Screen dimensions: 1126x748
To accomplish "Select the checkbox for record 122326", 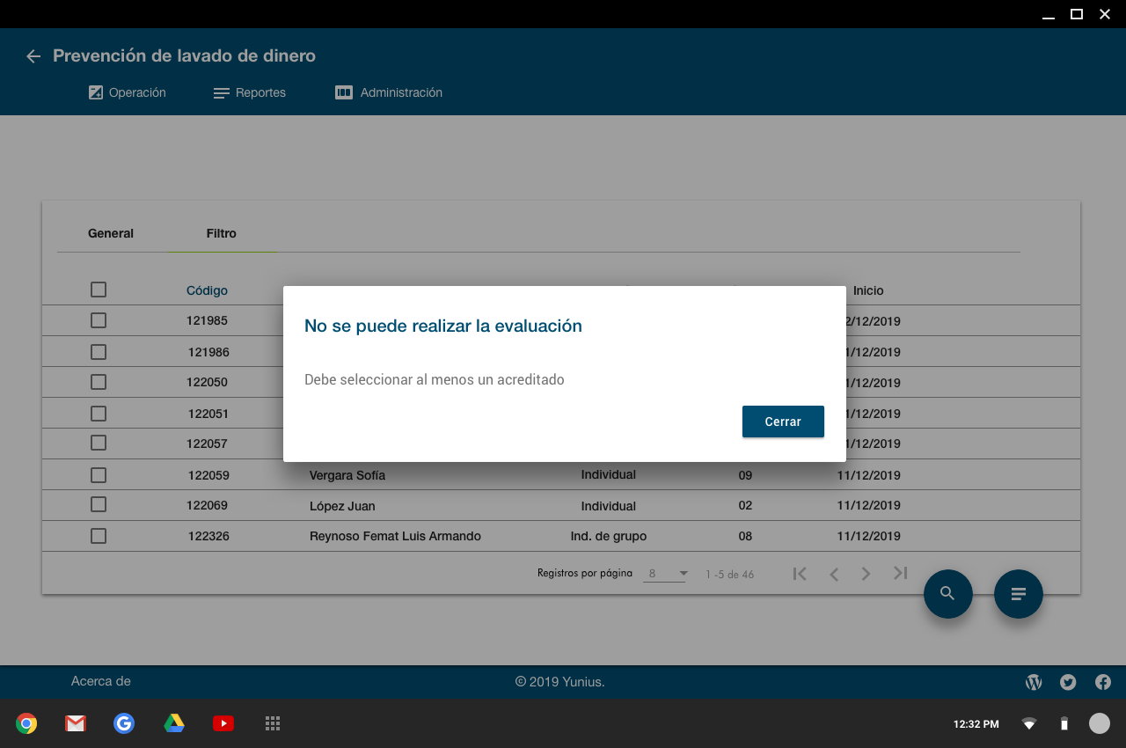I will (x=99, y=536).
